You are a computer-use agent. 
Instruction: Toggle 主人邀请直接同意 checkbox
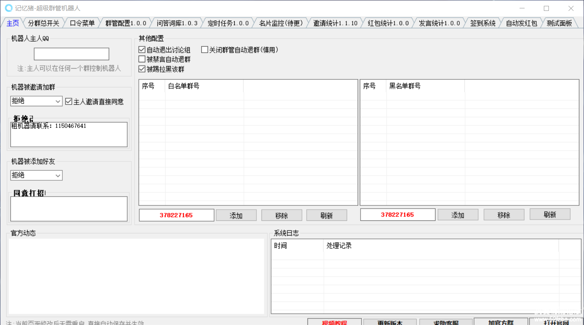click(95, 101)
